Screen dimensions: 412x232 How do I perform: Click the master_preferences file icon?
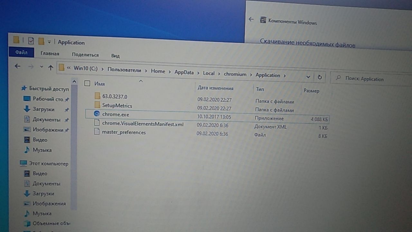(x=97, y=131)
